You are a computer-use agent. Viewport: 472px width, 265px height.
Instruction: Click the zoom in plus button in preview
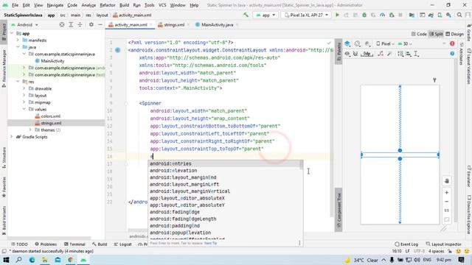tap(447, 193)
